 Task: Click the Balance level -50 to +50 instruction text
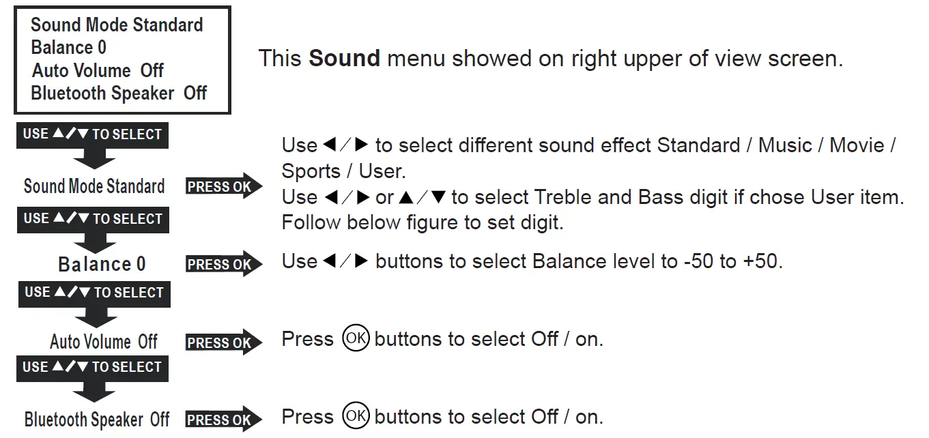(531, 261)
